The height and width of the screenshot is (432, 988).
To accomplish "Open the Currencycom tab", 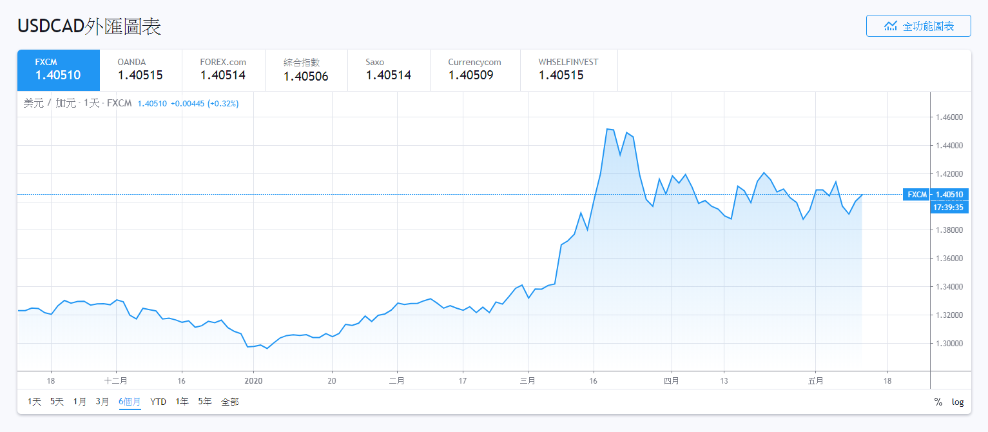I will [x=474, y=70].
